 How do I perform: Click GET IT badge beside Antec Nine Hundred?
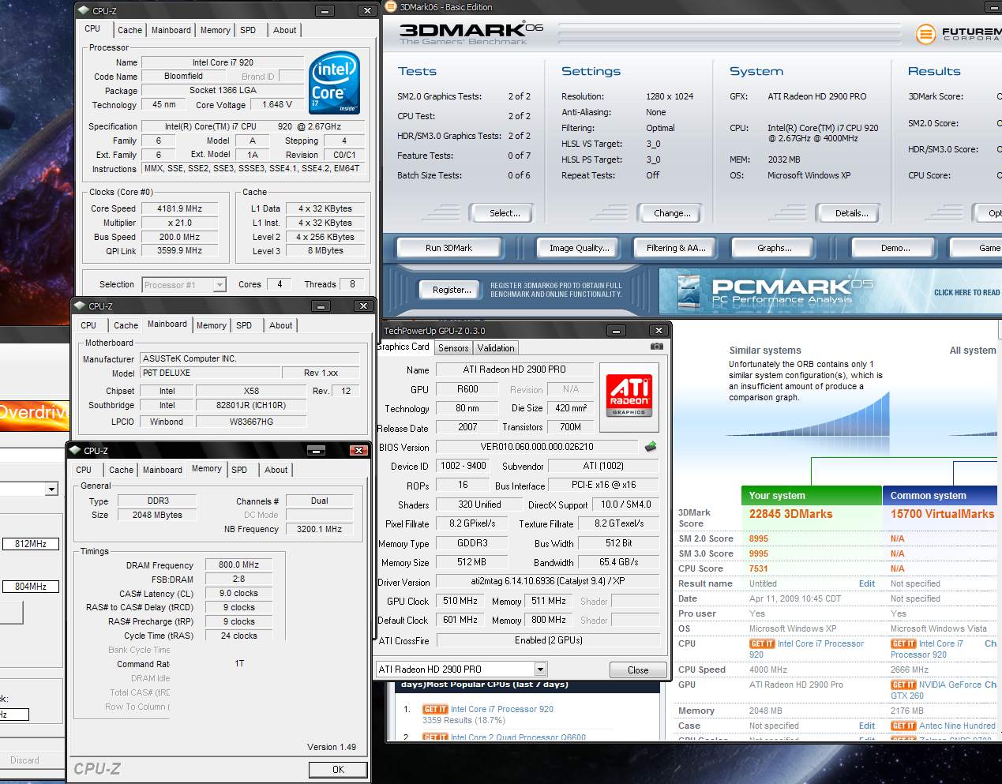click(903, 726)
